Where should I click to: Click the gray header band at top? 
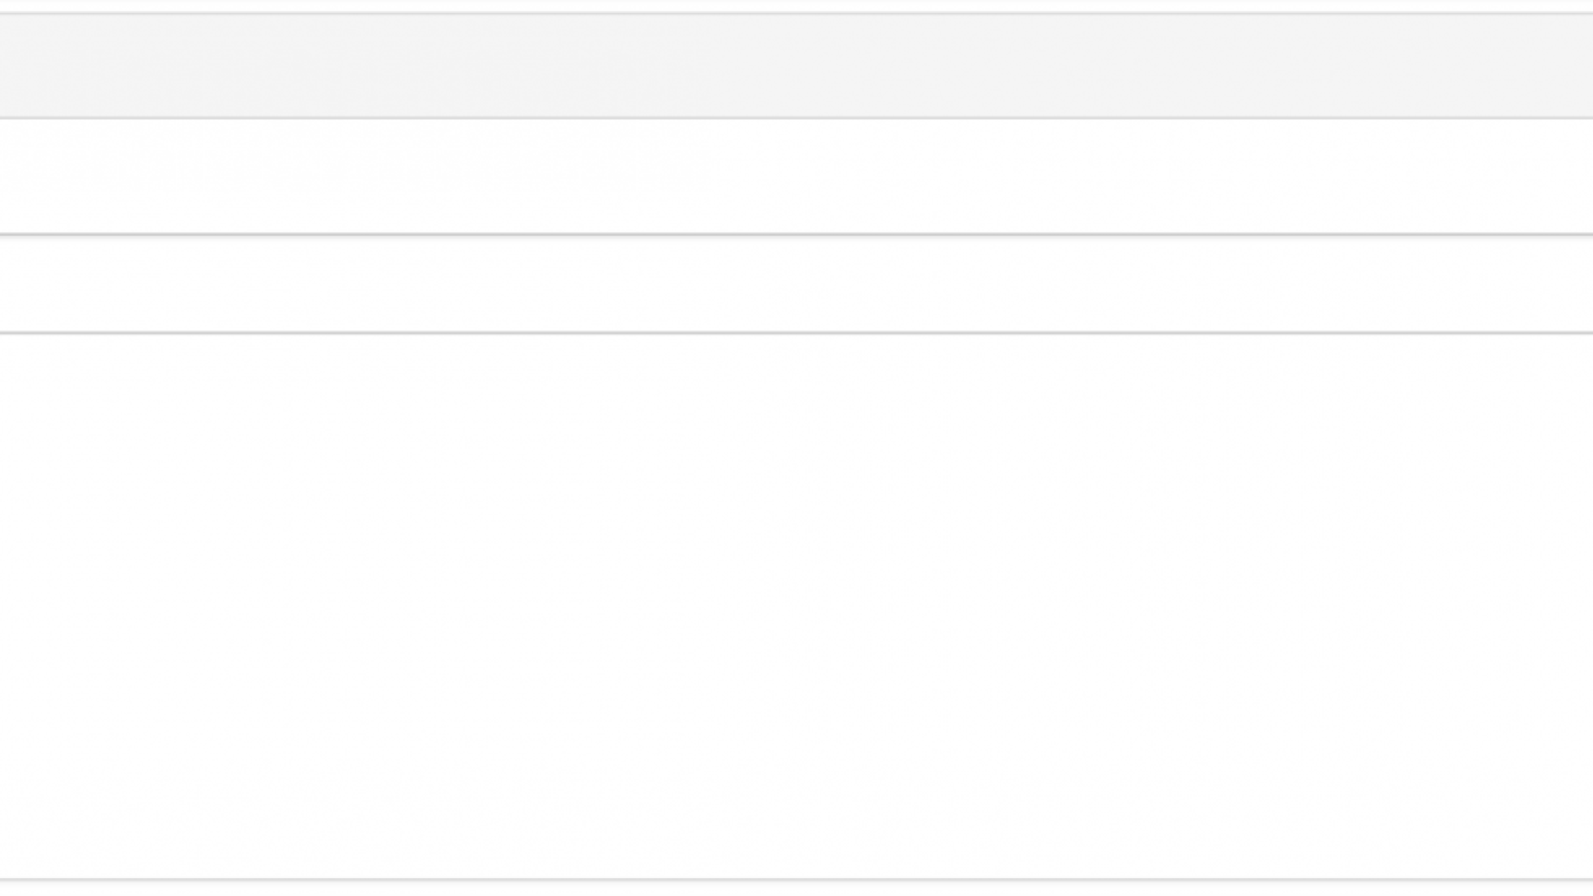pos(796,66)
